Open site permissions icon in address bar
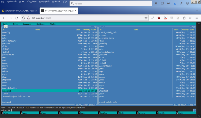This screenshot has height=118, width=201. click(33, 18)
